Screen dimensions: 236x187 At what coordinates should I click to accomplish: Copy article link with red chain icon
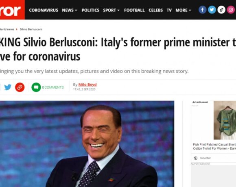coord(20,87)
